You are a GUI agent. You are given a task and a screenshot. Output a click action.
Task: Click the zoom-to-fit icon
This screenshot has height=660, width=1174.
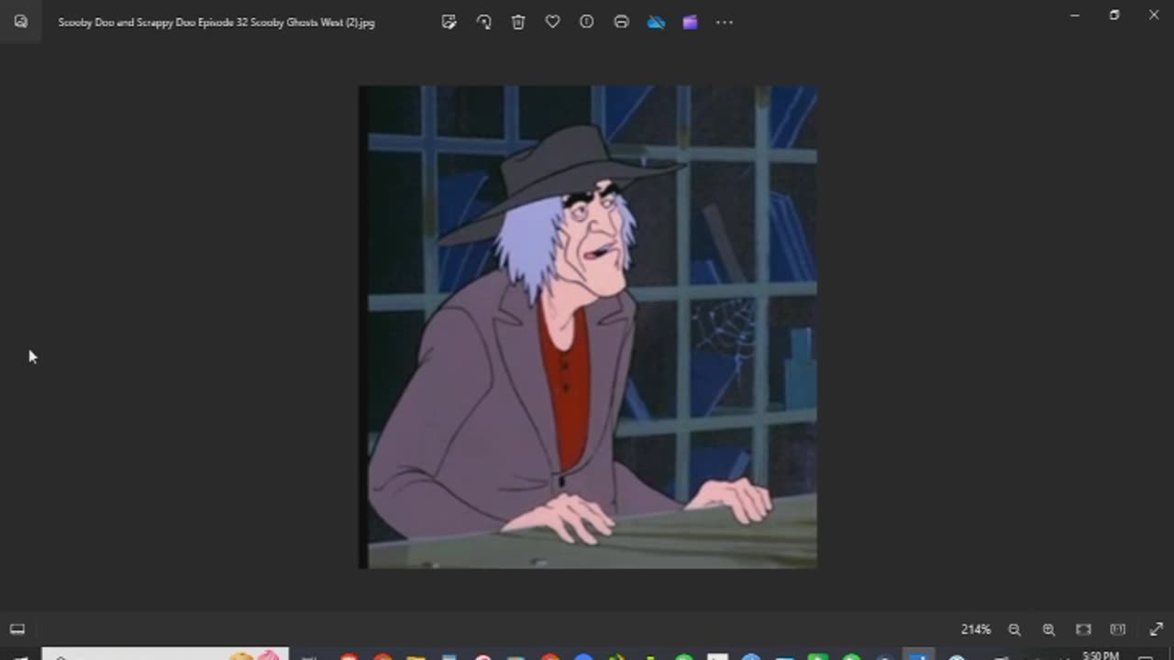pos(1083,630)
